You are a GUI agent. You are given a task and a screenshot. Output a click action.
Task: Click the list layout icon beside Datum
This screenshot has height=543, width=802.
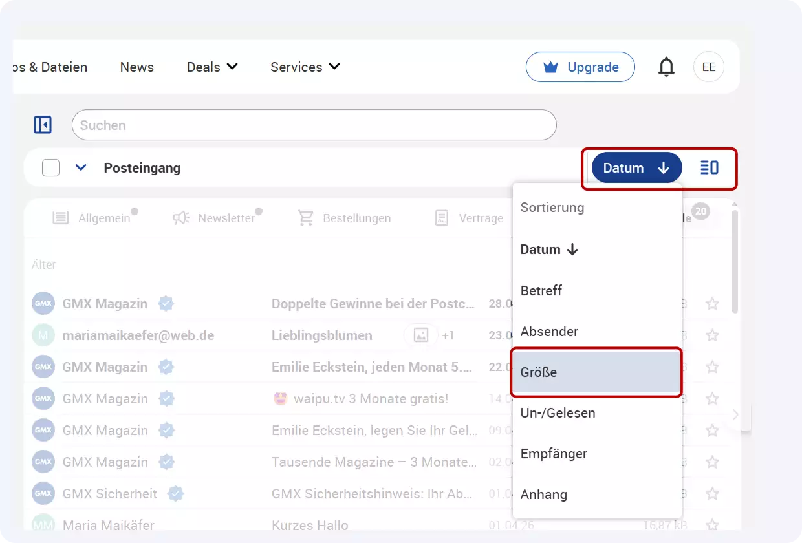click(x=710, y=167)
